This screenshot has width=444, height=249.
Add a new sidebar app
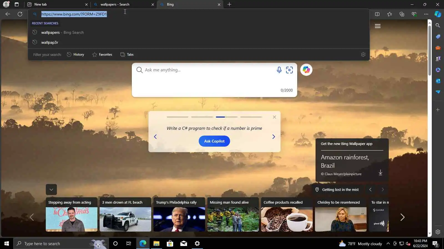click(438, 110)
